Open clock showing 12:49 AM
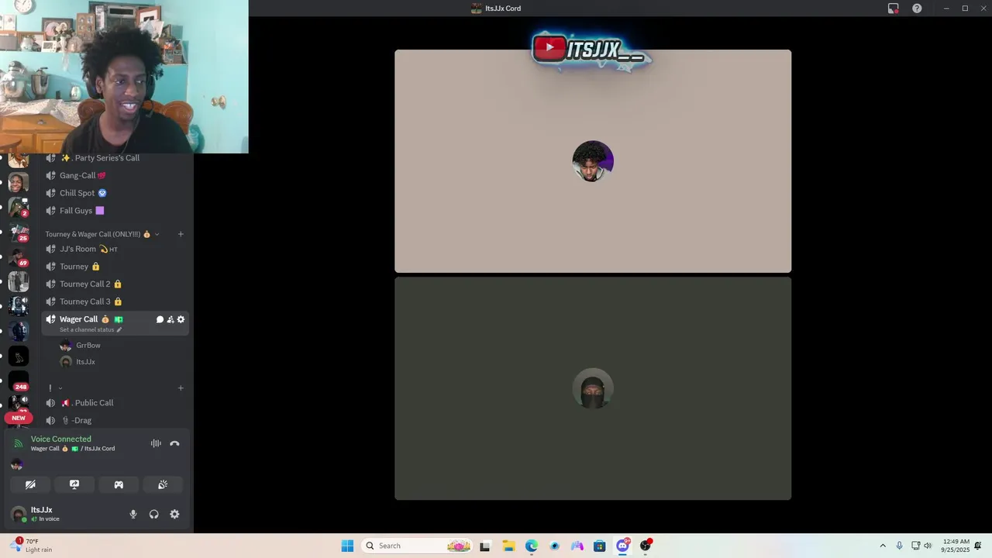This screenshot has height=558, width=992. (956, 546)
